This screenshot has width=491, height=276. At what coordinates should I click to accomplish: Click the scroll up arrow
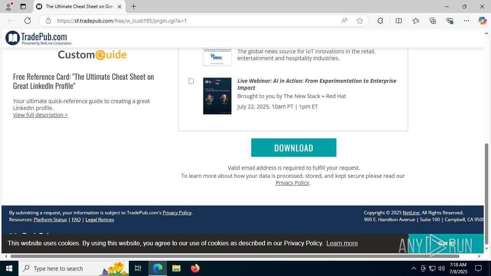point(486,33)
